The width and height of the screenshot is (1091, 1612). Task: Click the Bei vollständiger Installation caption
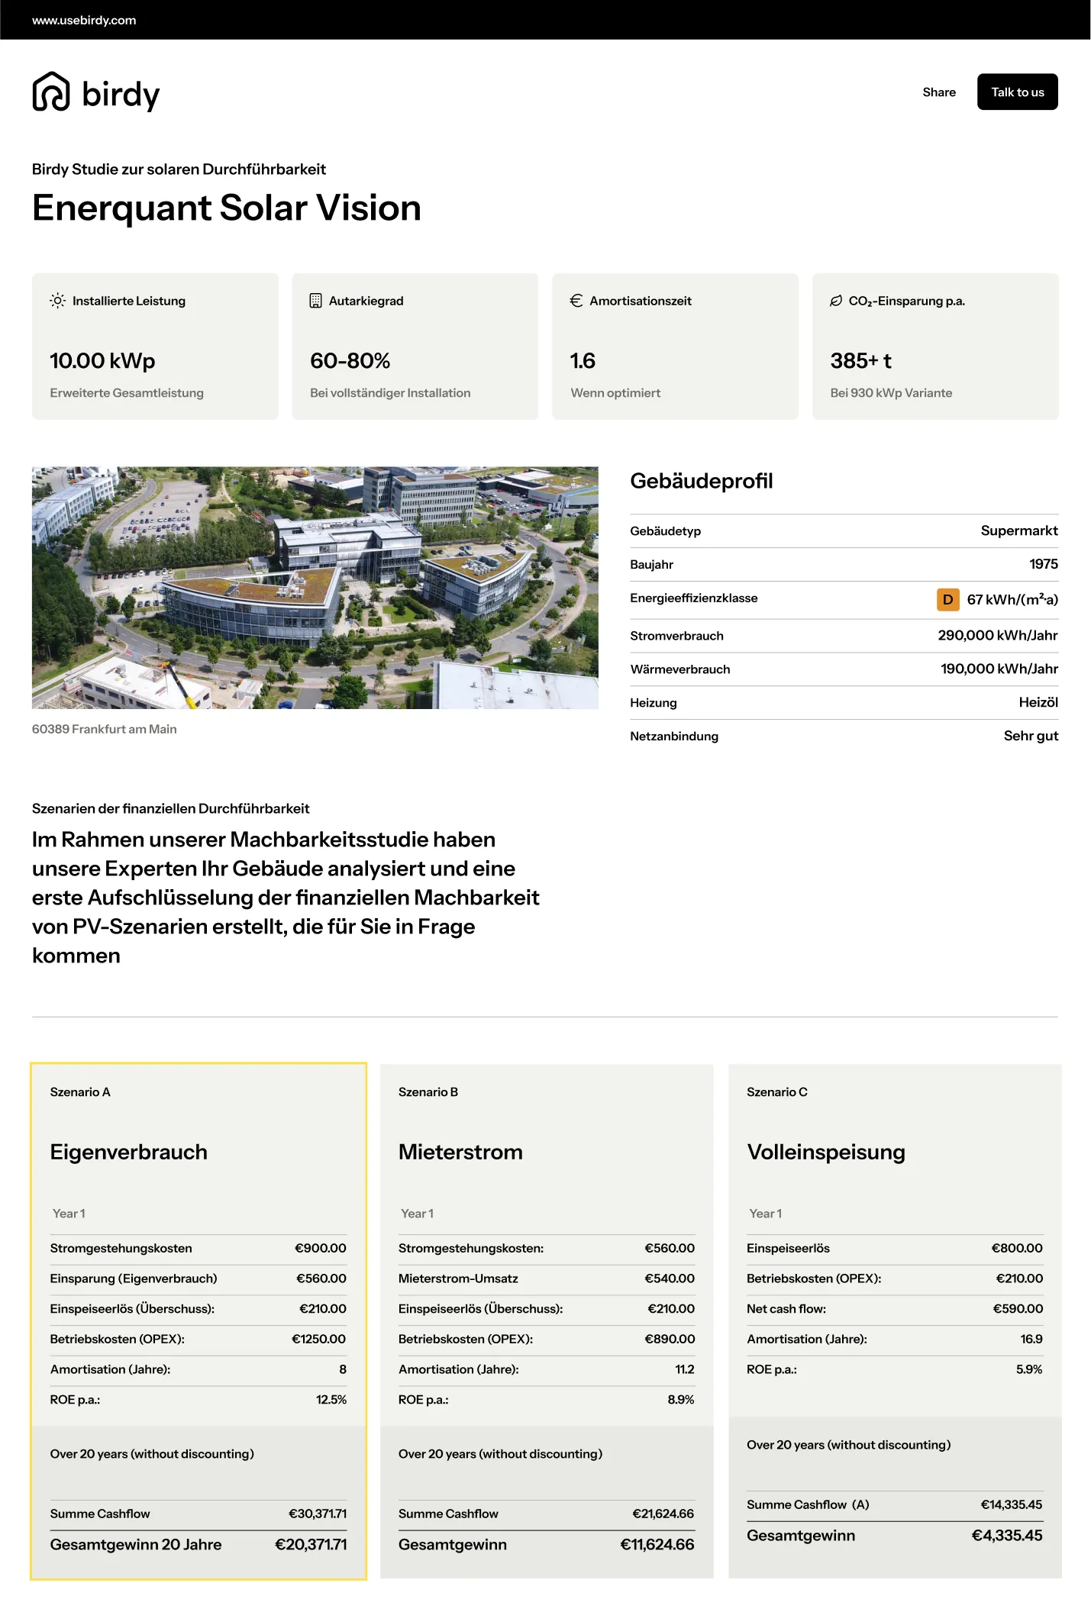click(390, 393)
